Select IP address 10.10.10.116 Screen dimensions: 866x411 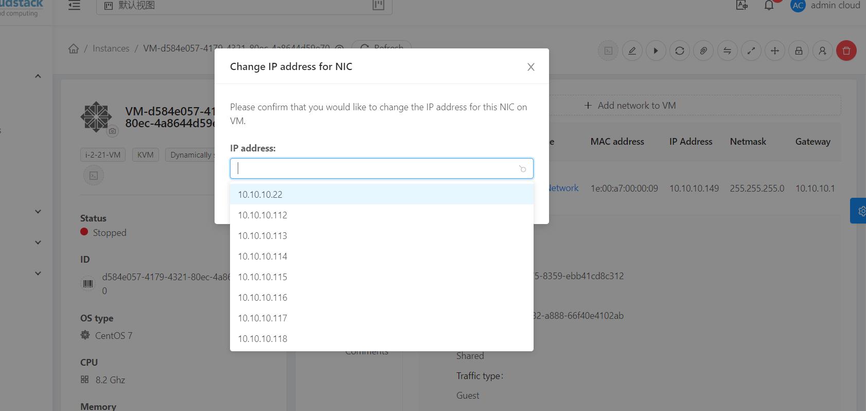(x=381, y=297)
